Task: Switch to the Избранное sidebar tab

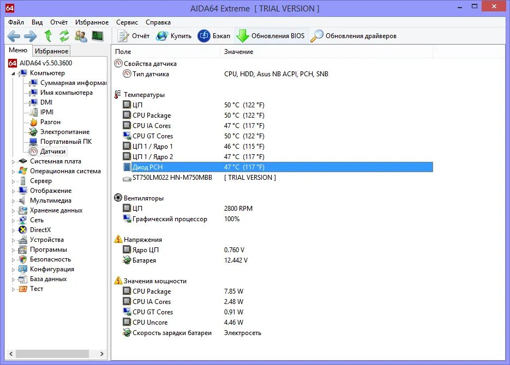Action: [51, 51]
